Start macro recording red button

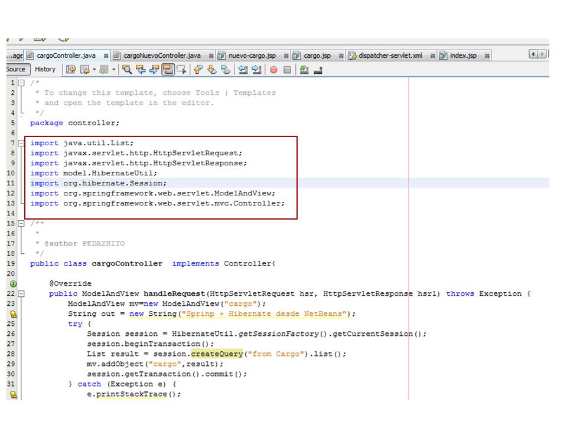click(273, 70)
